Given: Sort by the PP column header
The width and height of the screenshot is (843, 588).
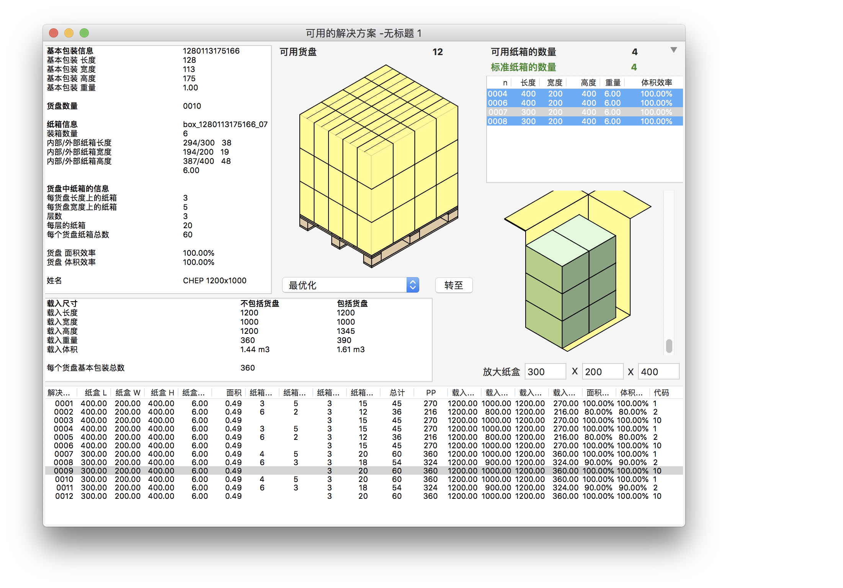Looking at the screenshot, I should click(431, 393).
